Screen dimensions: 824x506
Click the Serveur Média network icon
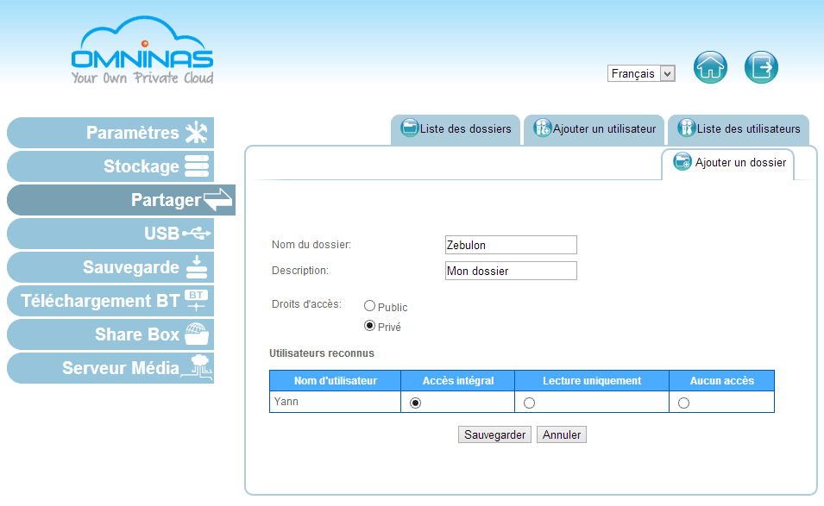coord(198,367)
